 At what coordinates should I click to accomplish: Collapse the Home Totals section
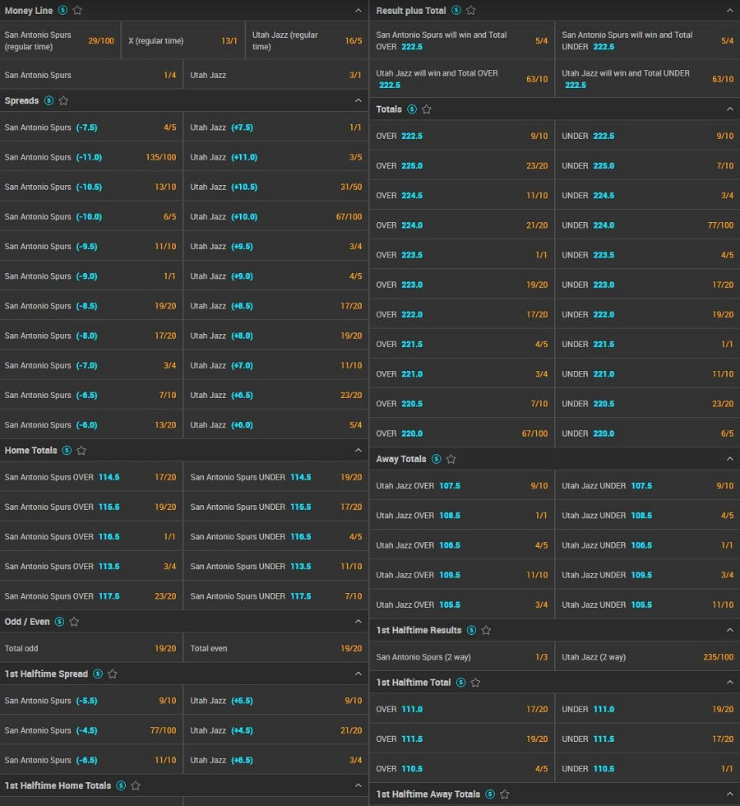[x=358, y=451]
